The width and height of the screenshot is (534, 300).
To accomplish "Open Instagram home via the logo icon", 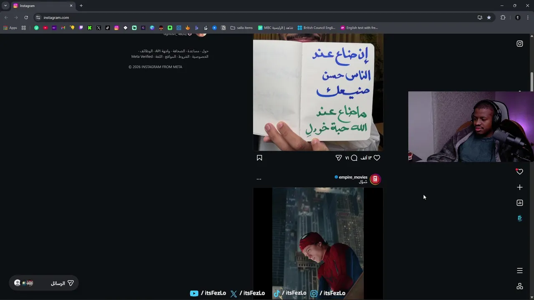I will tap(520, 43).
